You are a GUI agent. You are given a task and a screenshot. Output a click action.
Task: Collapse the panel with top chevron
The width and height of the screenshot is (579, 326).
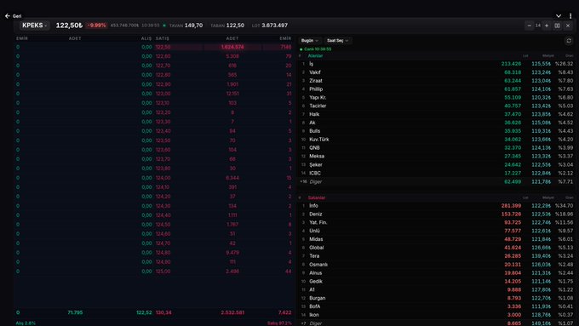(559, 16)
